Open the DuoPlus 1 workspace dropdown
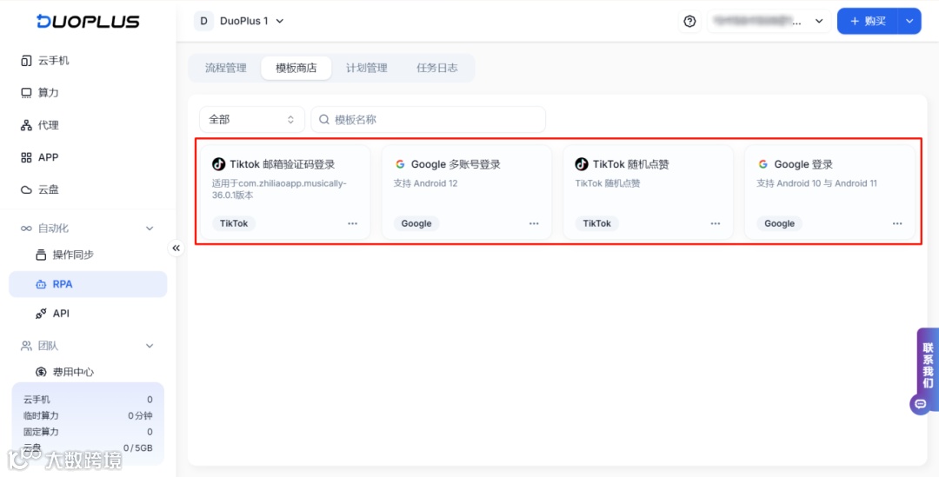The height and width of the screenshot is (477, 939). coord(239,21)
